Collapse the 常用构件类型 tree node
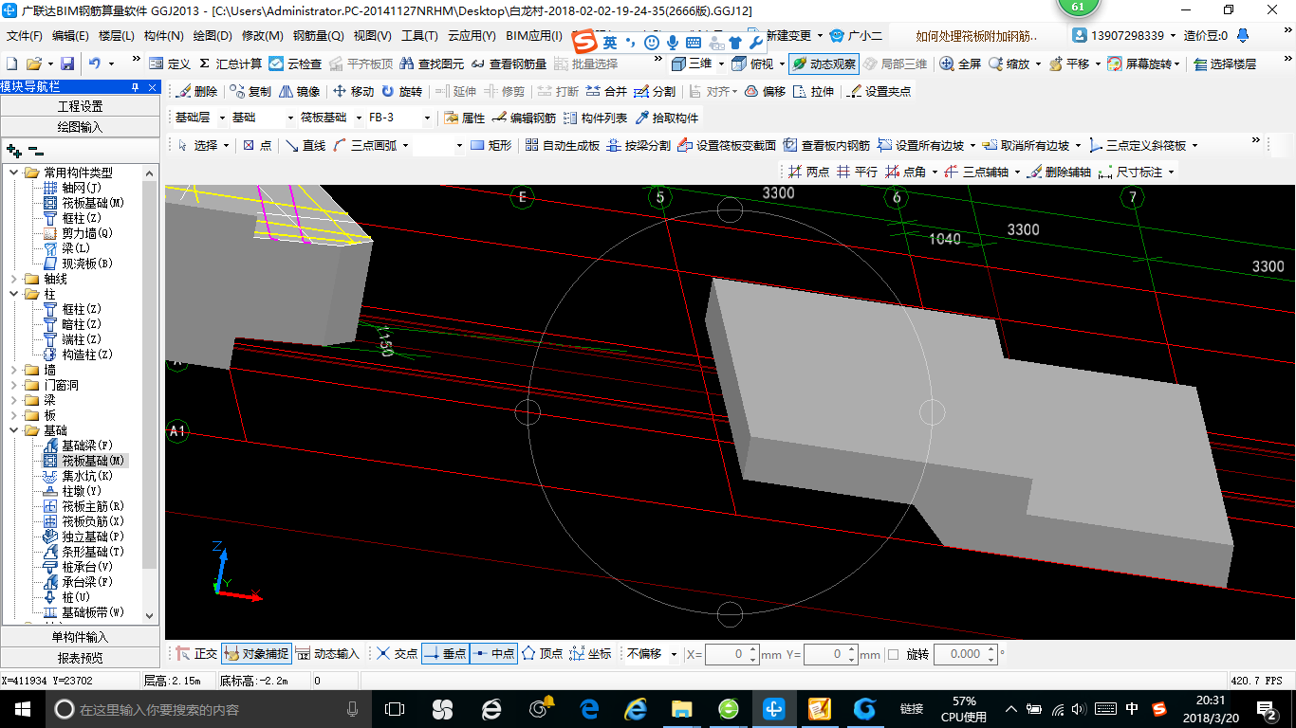Screen dimensions: 1296x728 point(13,173)
